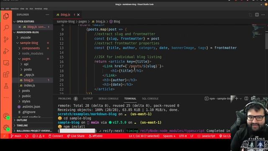Open the terminal launch profile dropdown

pos(241,99)
